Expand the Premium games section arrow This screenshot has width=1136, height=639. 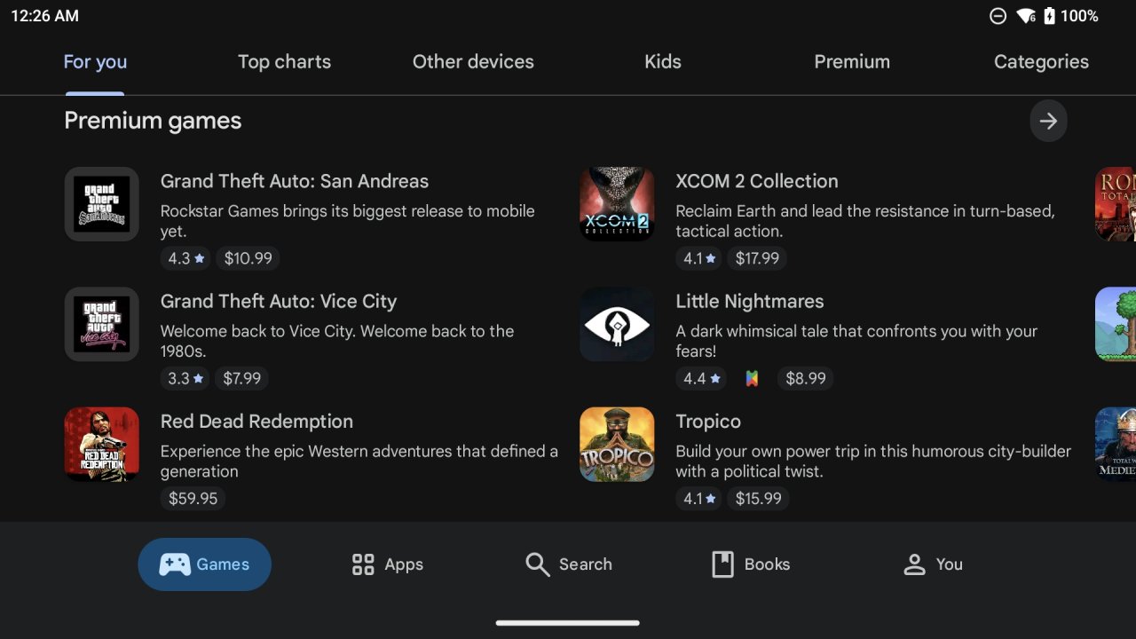tap(1048, 121)
